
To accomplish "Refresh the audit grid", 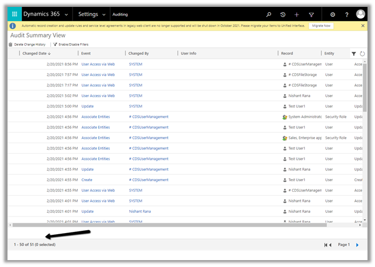I will tap(362, 54).
